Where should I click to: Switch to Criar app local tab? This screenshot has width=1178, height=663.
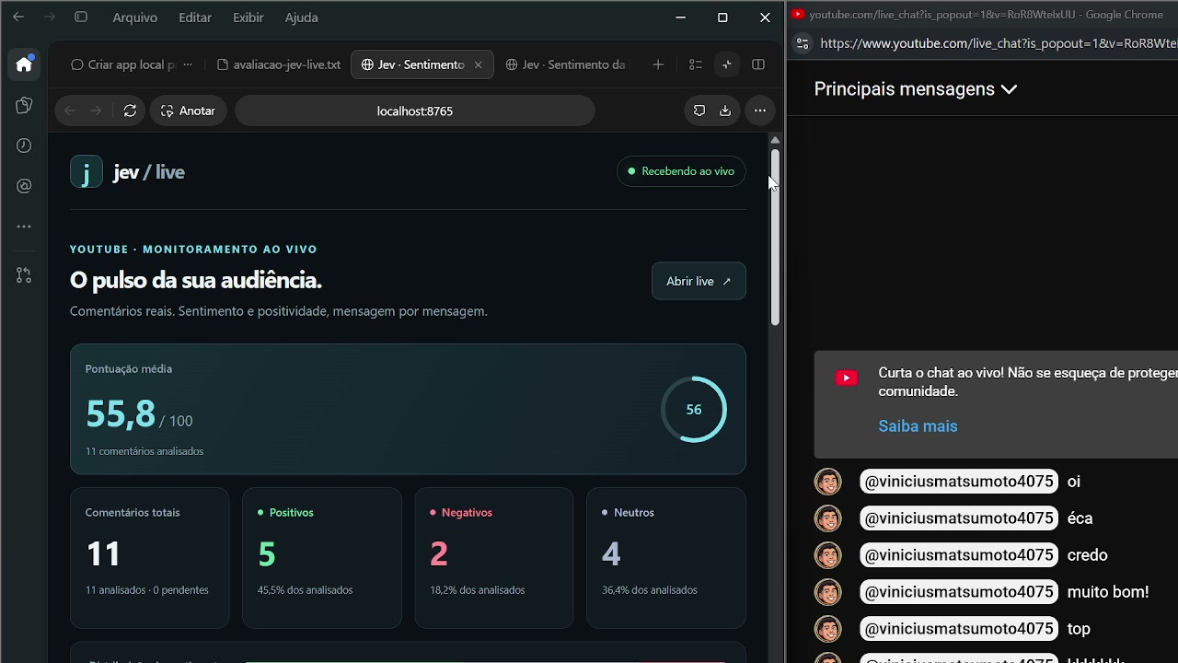[x=124, y=64]
